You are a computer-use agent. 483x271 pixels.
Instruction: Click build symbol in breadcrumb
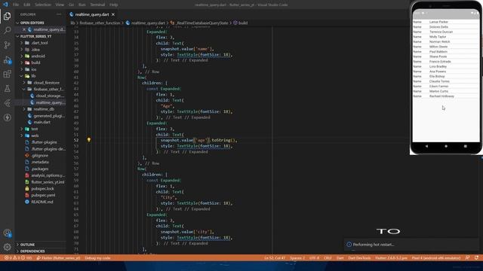243,23
